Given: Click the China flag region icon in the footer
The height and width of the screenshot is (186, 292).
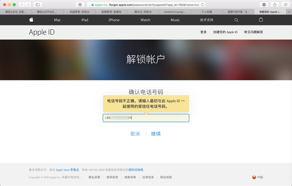Looking at the screenshot, I should pyautogui.click(x=254, y=177).
